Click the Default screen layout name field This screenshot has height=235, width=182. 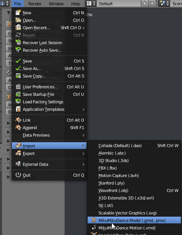119,3
